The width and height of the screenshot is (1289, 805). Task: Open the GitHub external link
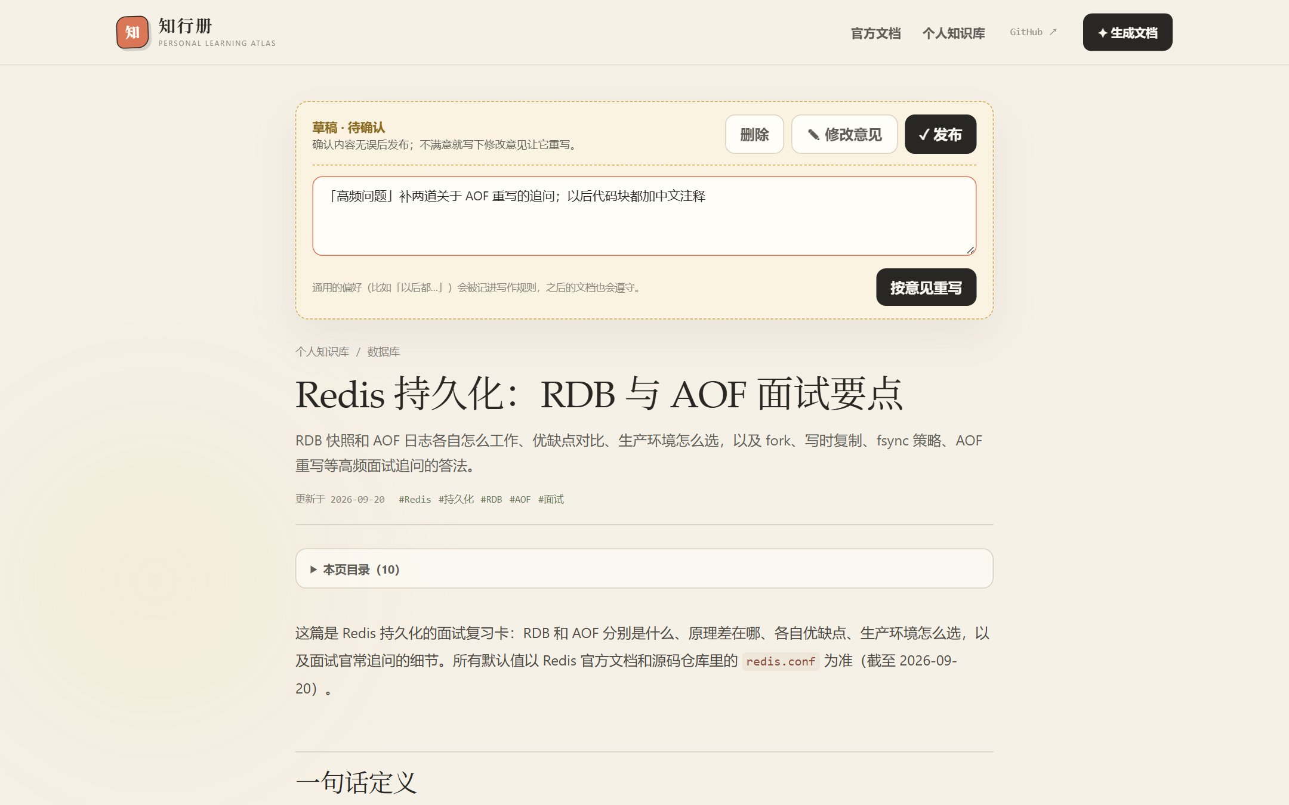pyautogui.click(x=1033, y=32)
